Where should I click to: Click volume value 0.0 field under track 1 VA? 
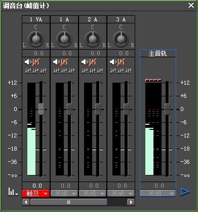pyautogui.click(x=36, y=186)
